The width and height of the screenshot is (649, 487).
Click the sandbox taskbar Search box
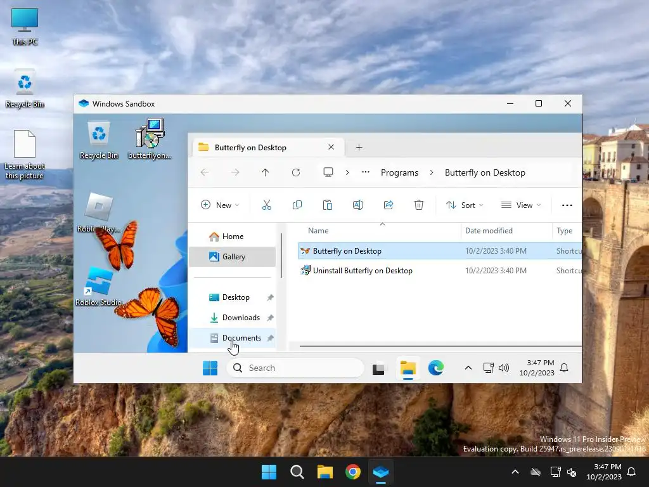[x=295, y=368]
